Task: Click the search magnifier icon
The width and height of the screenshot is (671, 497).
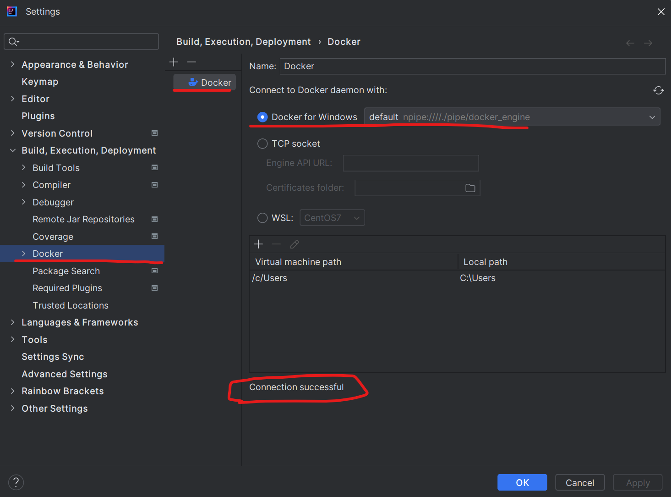Action: coord(13,42)
